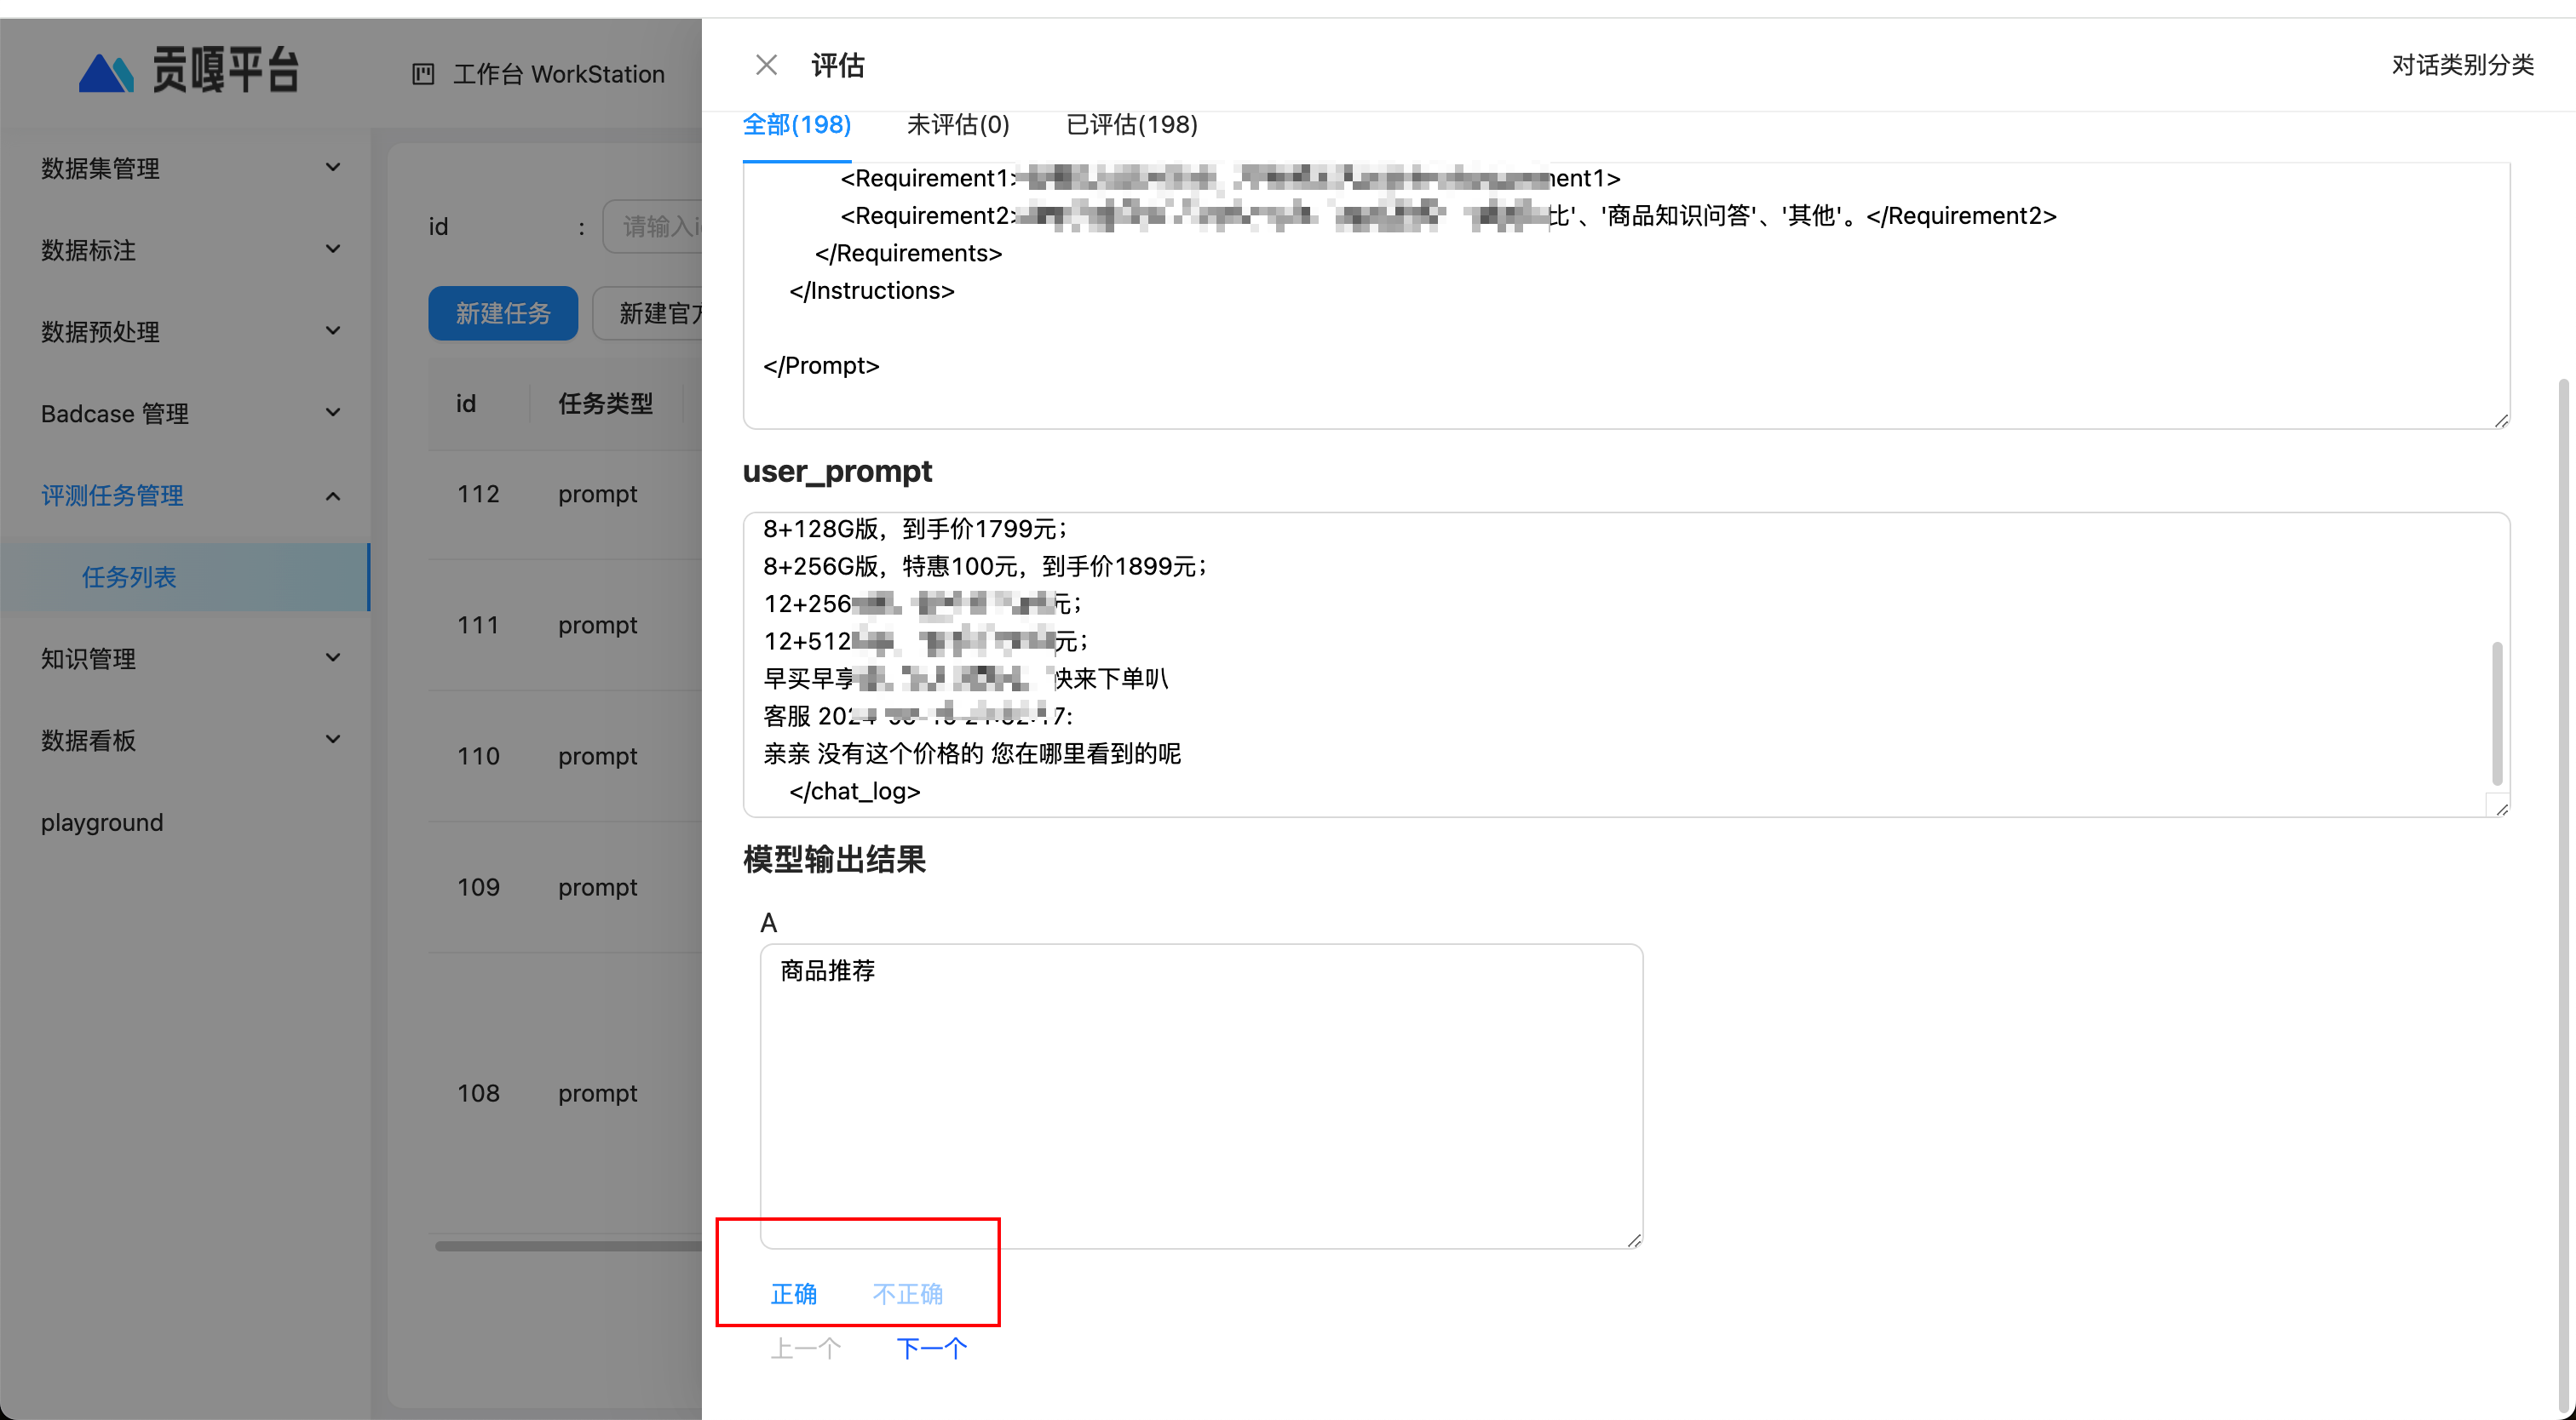Select task row with id 108
The height and width of the screenshot is (1420, 2576).
[565, 1092]
